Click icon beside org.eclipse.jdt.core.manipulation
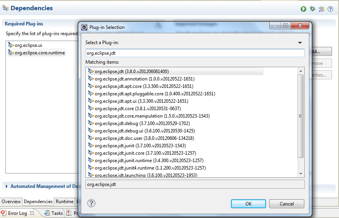The height and width of the screenshot is (218, 339). click(91, 116)
